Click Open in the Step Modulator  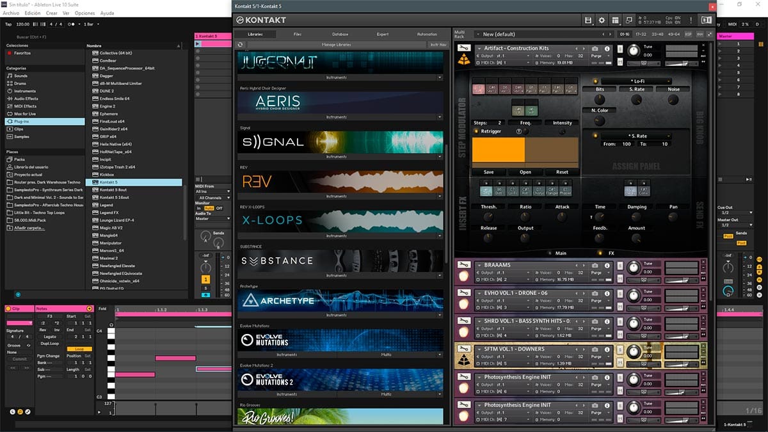[525, 172]
